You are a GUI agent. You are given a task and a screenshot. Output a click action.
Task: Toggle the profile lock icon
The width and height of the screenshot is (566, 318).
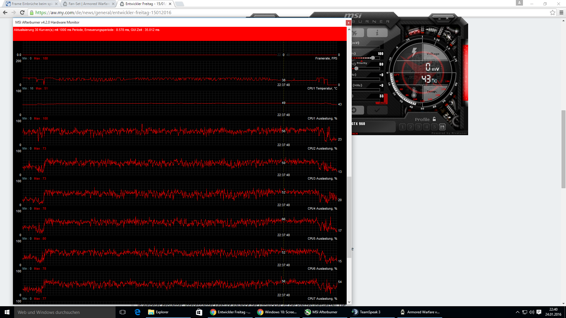pyautogui.click(x=434, y=119)
